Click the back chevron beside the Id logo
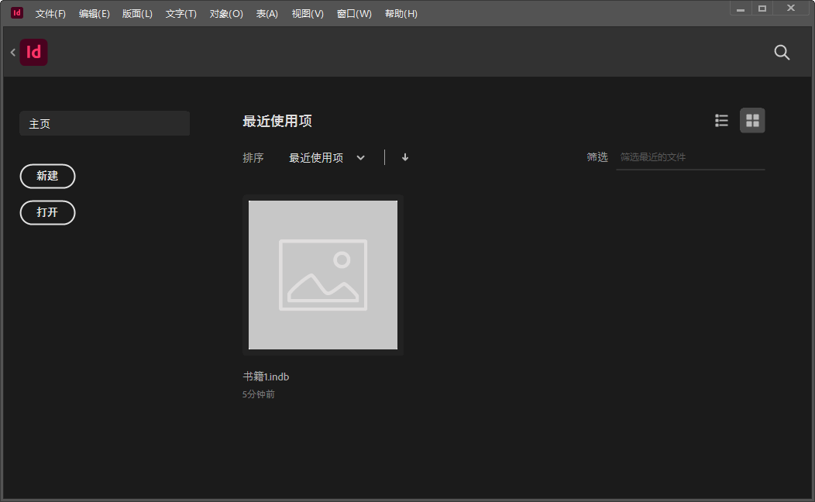Viewport: 815px width, 502px height. (13, 53)
